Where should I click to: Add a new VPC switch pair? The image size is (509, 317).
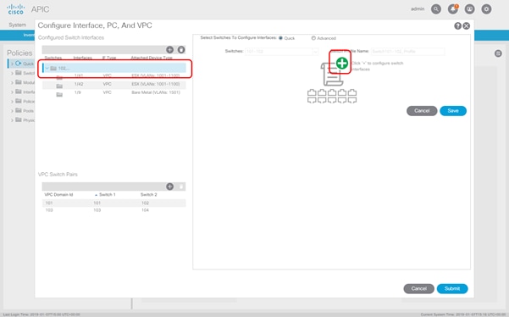click(169, 186)
